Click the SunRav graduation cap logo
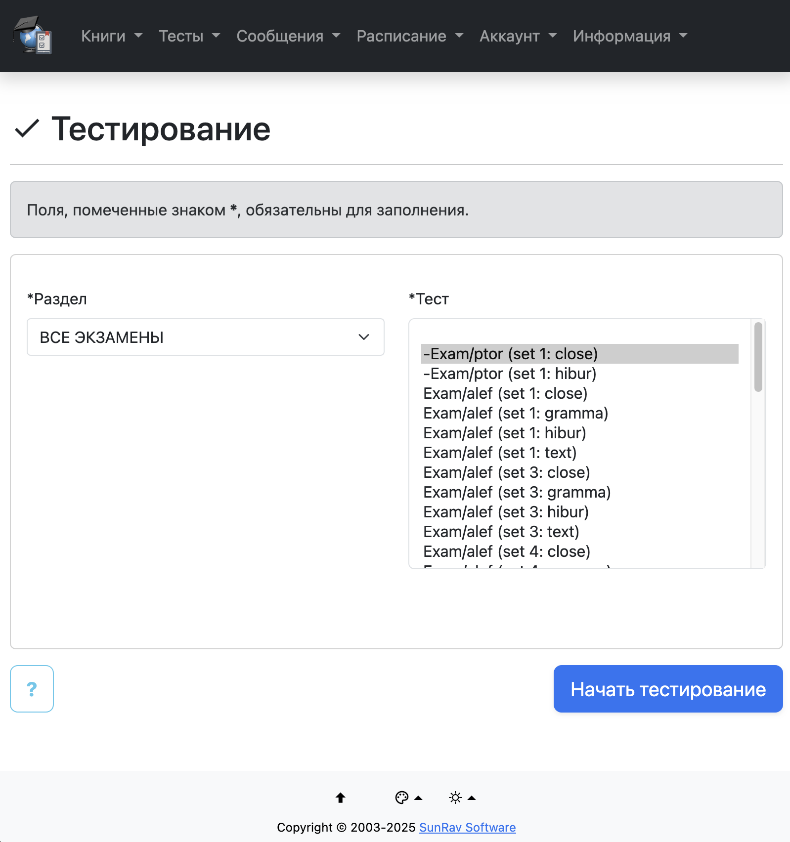790x842 pixels. (x=33, y=36)
